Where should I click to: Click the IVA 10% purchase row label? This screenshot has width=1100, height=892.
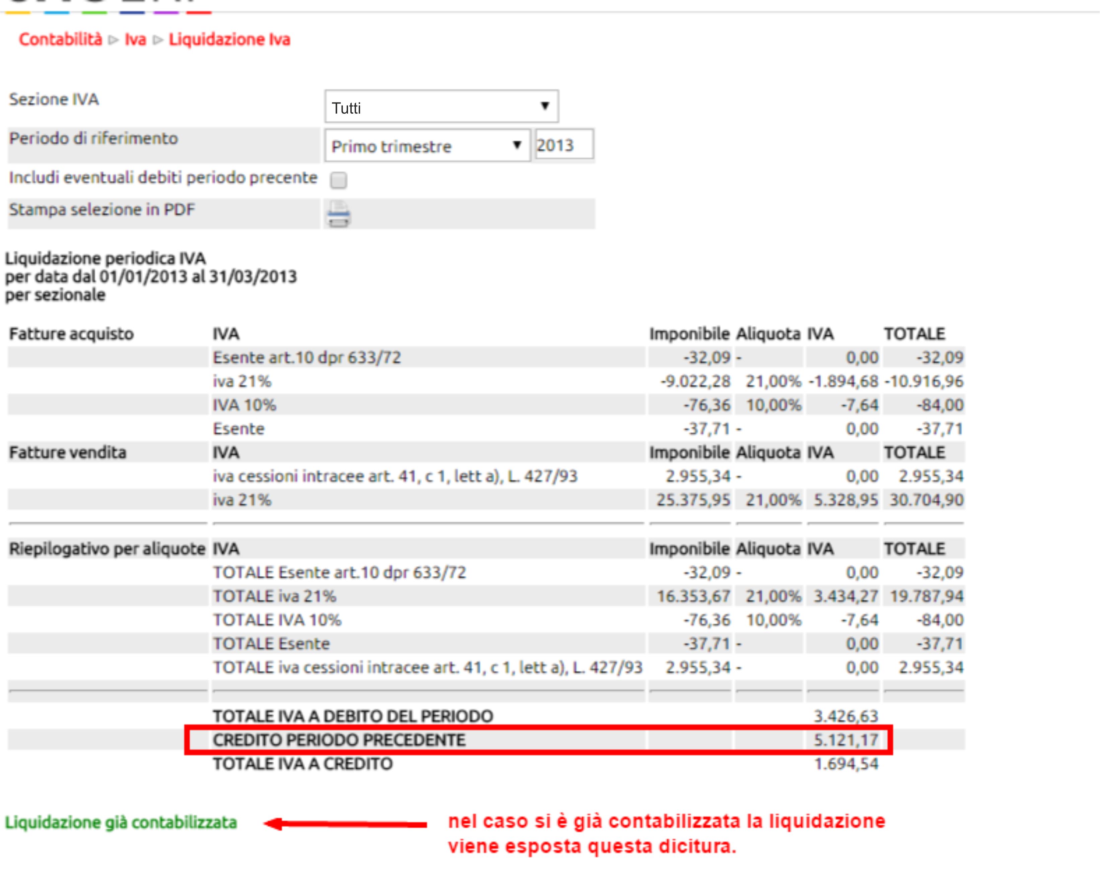[x=245, y=405]
